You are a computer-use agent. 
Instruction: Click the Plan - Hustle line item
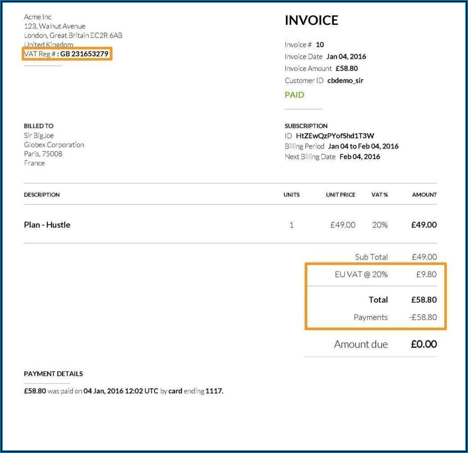point(47,225)
